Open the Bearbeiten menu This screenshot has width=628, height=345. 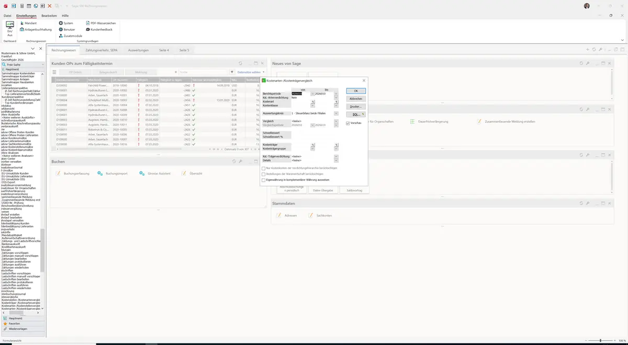tap(49, 16)
